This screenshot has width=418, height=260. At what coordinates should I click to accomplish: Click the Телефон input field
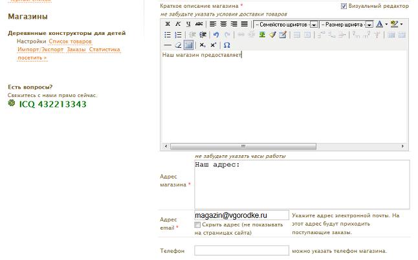(x=241, y=250)
